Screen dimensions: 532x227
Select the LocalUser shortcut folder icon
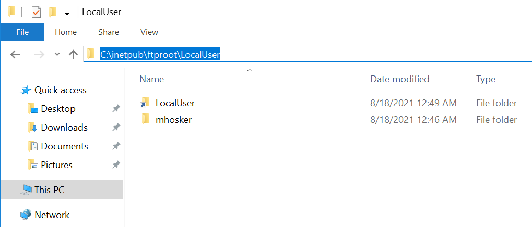pos(145,103)
